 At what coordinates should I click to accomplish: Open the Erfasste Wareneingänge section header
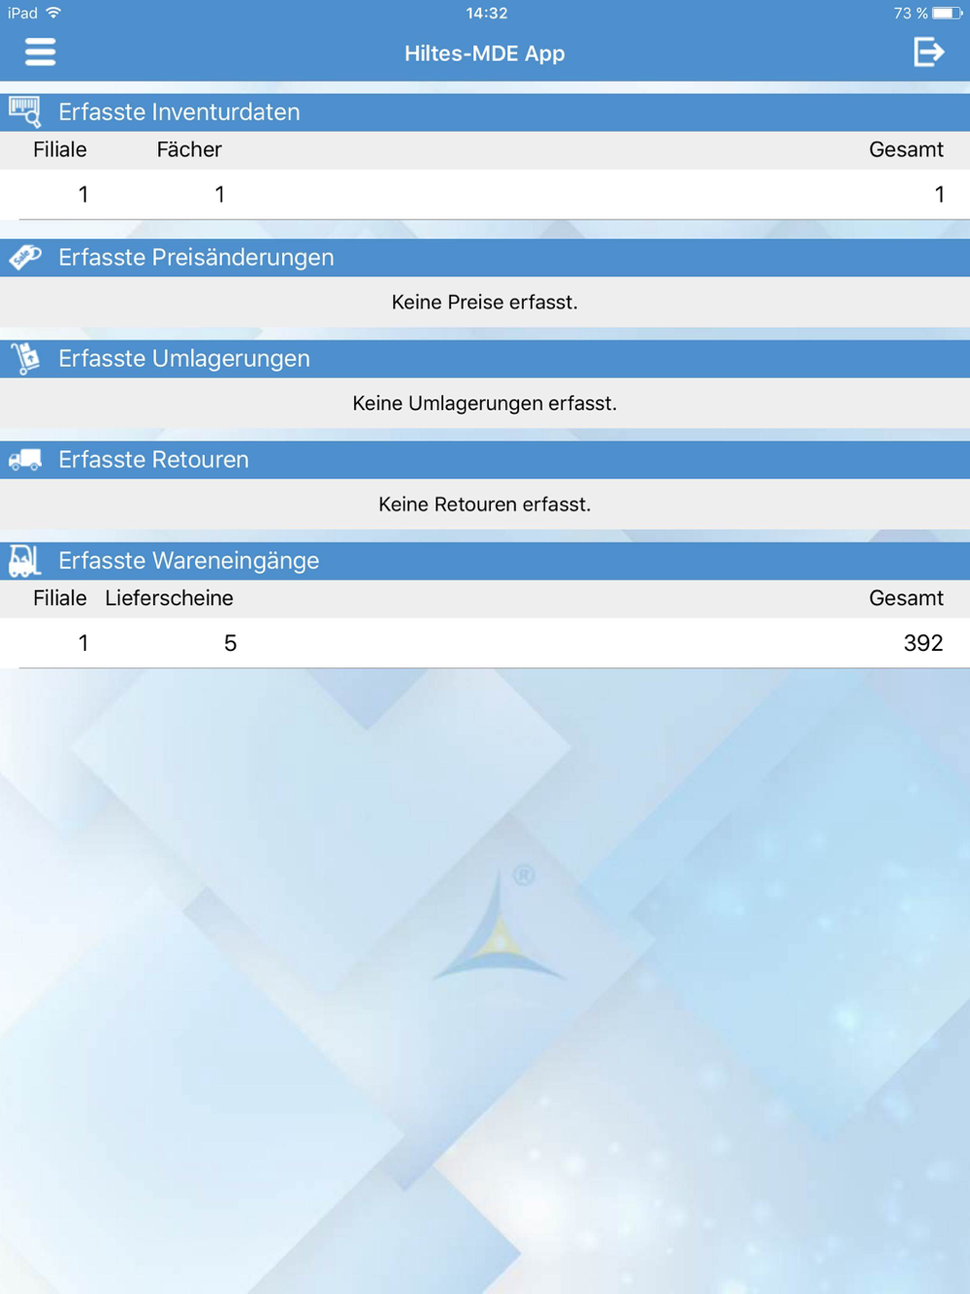point(485,561)
